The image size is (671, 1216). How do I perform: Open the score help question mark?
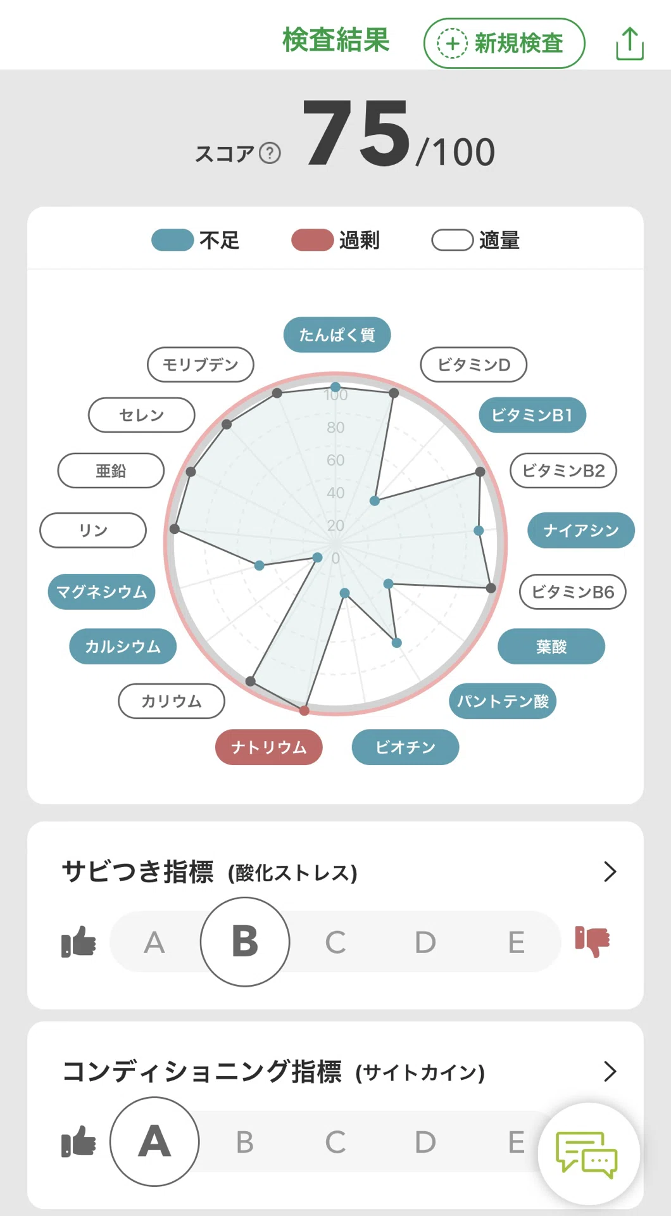coord(270,153)
